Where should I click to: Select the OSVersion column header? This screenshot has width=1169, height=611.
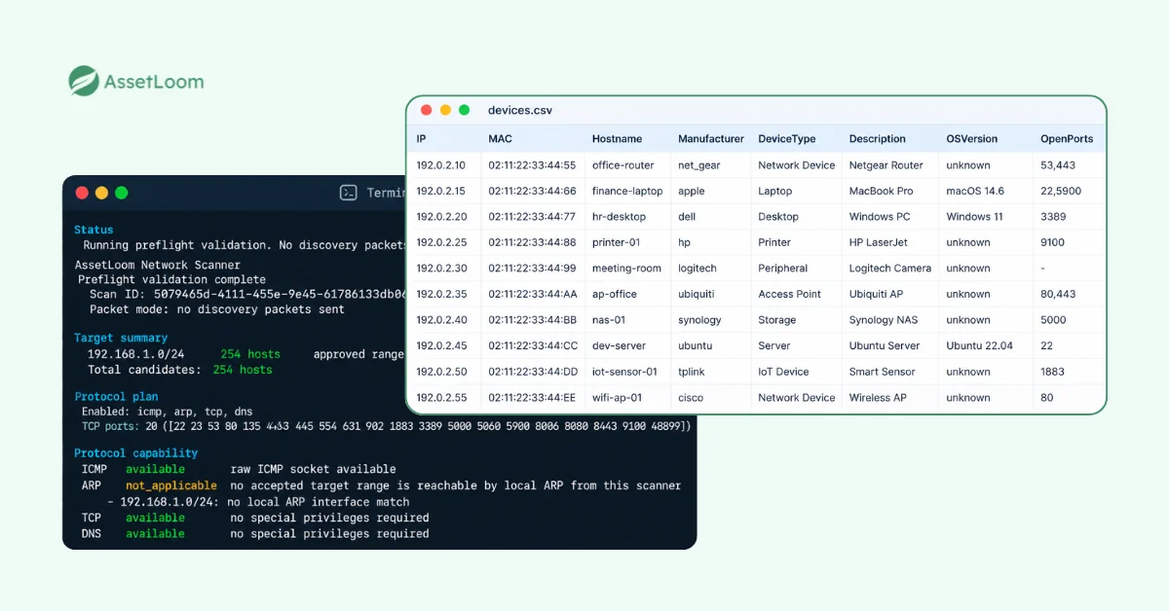[x=972, y=139]
